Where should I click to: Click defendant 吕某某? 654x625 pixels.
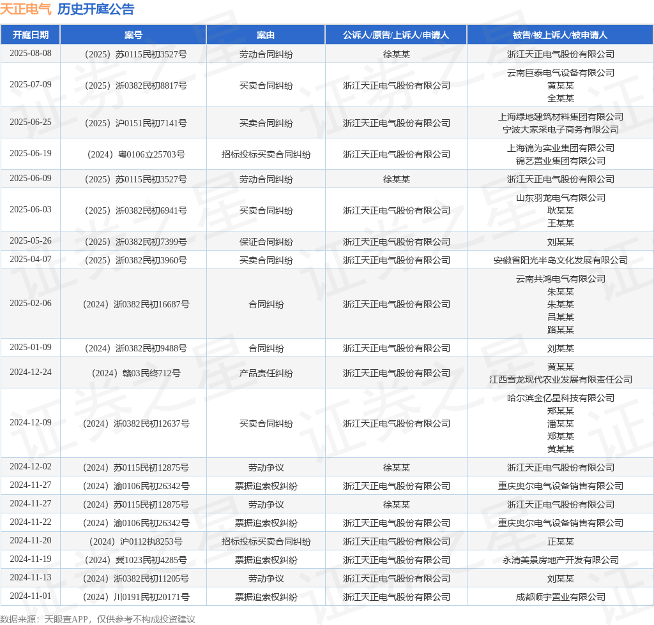(560, 317)
